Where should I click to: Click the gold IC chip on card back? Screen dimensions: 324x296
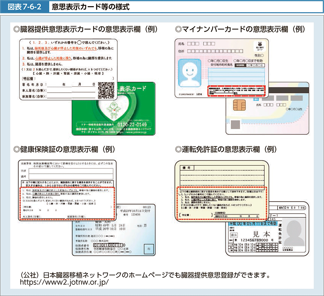click(239, 106)
